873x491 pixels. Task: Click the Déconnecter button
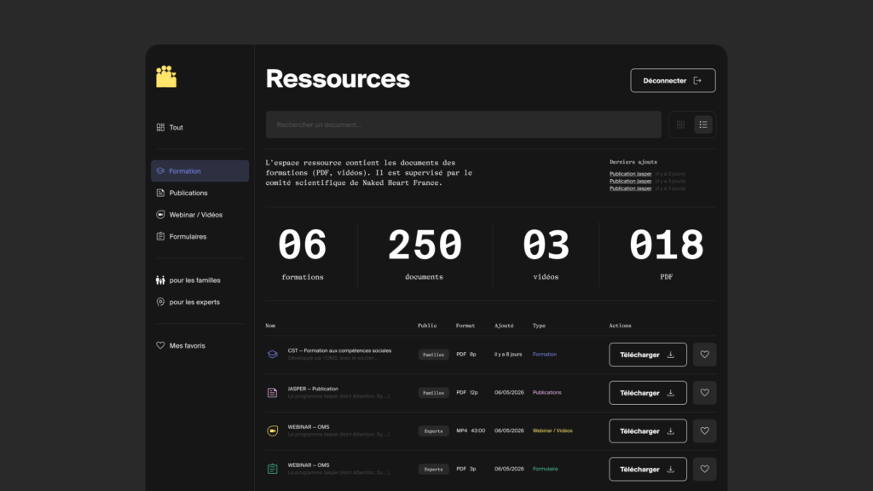point(673,81)
